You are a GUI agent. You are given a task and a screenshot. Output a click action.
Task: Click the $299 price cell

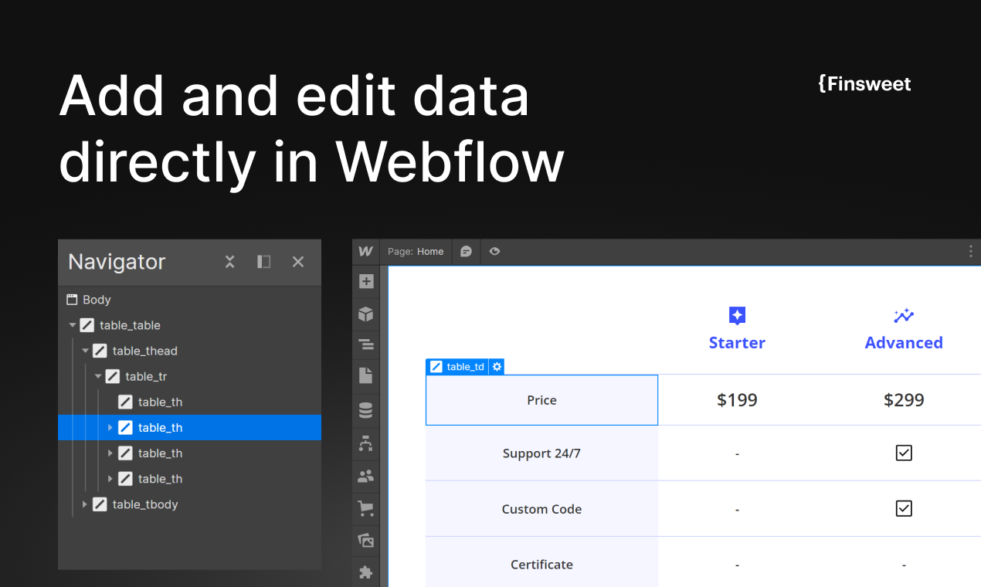(x=904, y=400)
